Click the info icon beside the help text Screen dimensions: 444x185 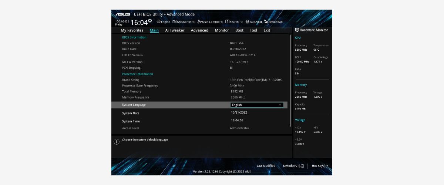tap(116, 141)
